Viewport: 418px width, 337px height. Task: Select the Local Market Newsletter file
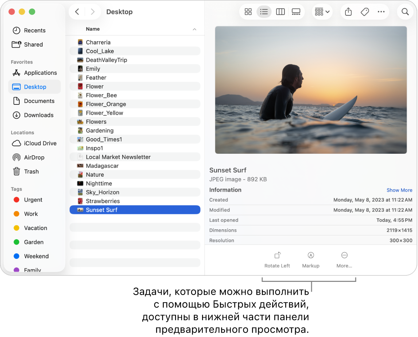tap(118, 157)
